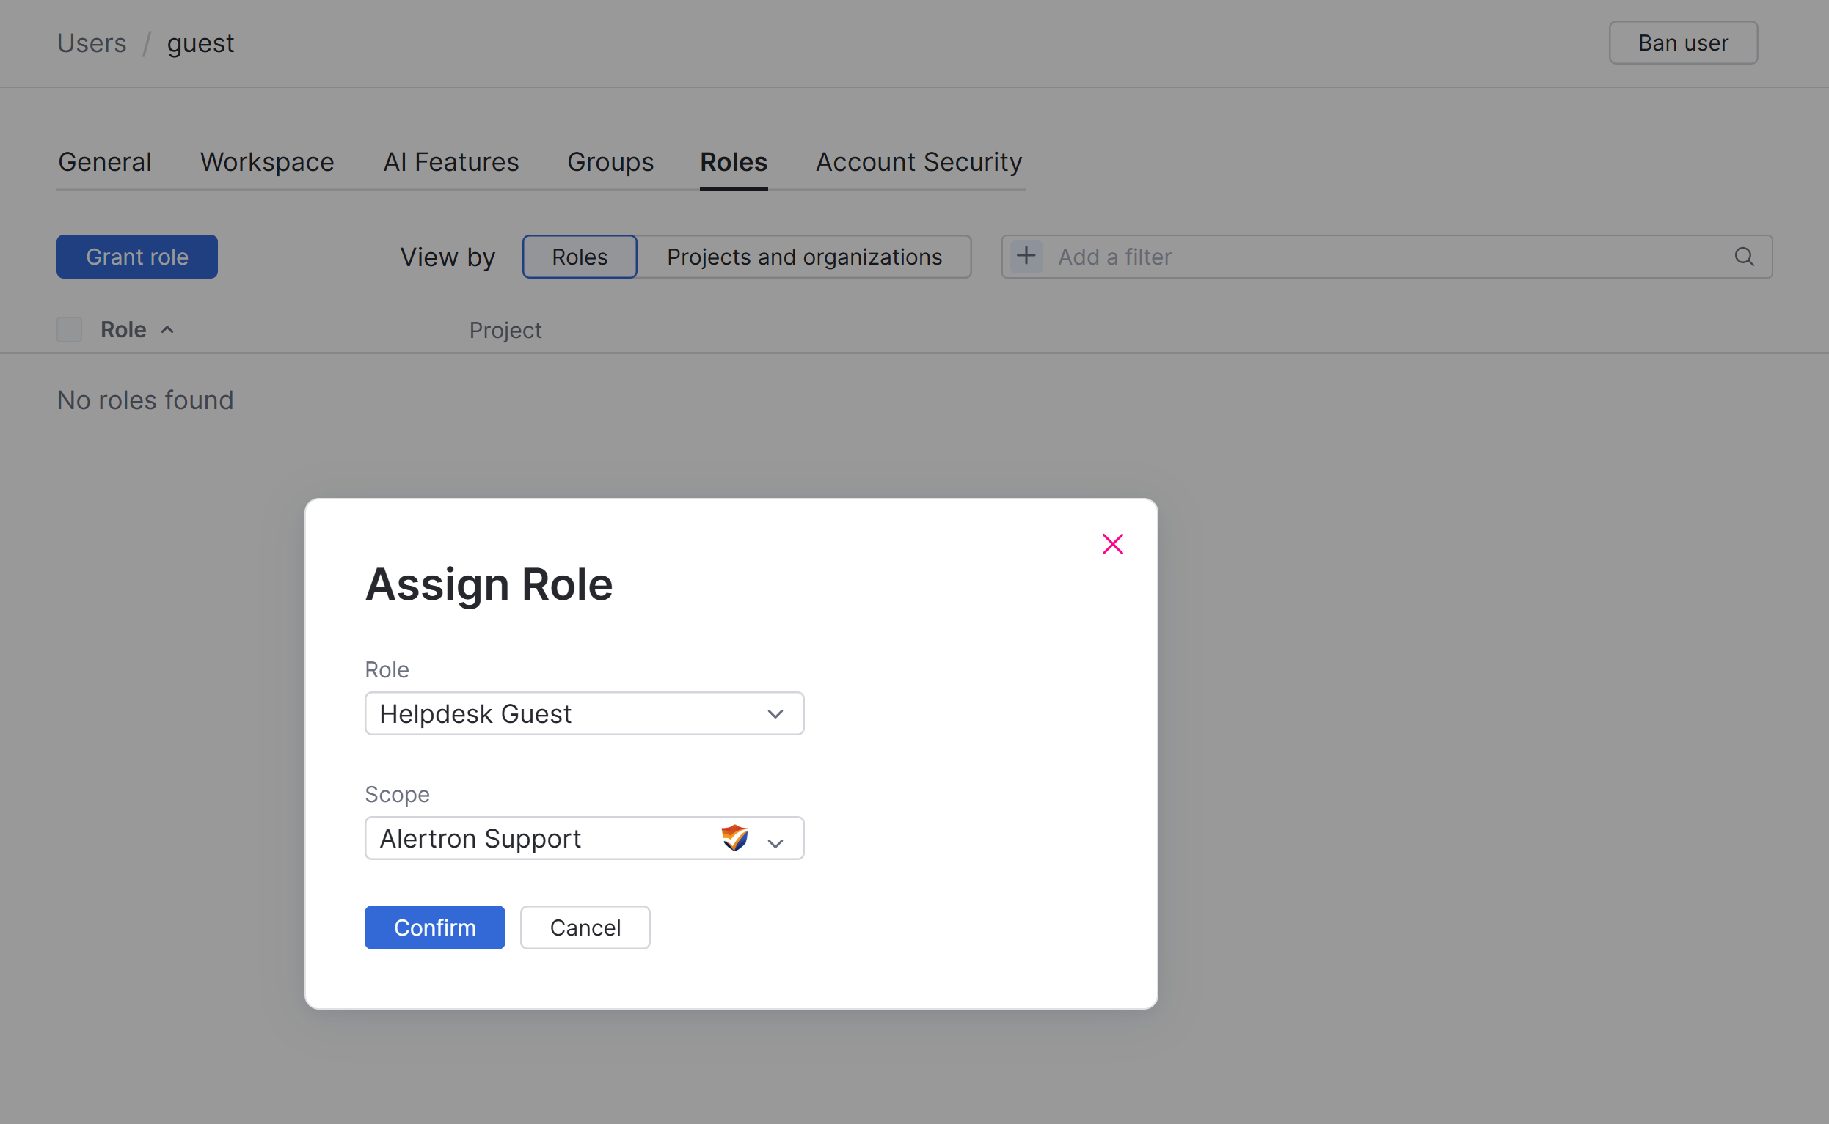Image resolution: width=1829 pixels, height=1124 pixels.
Task: Click the search magnifier icon in filter bar
Action: (x=1744, y=257)
